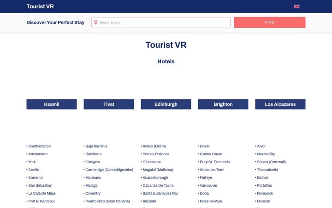This screenshot has height=208, width=332.
Task: Open the Cabanas De Tavira link
Action: pyautogui.click(x=158, y=185)
